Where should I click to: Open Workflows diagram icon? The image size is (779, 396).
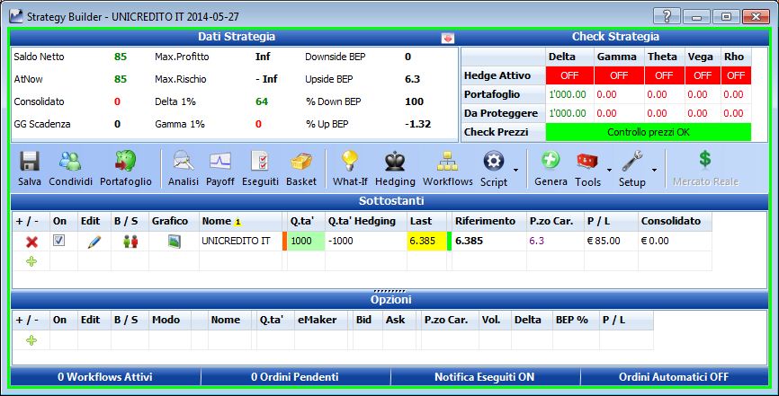[x=448, y=162]
